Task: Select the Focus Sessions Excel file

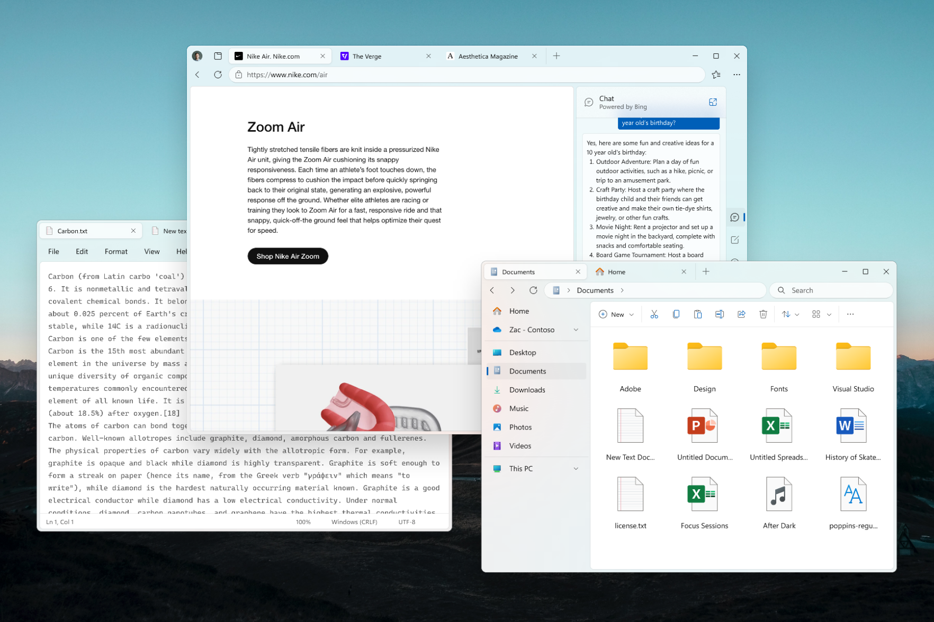Action: (704, 503)
